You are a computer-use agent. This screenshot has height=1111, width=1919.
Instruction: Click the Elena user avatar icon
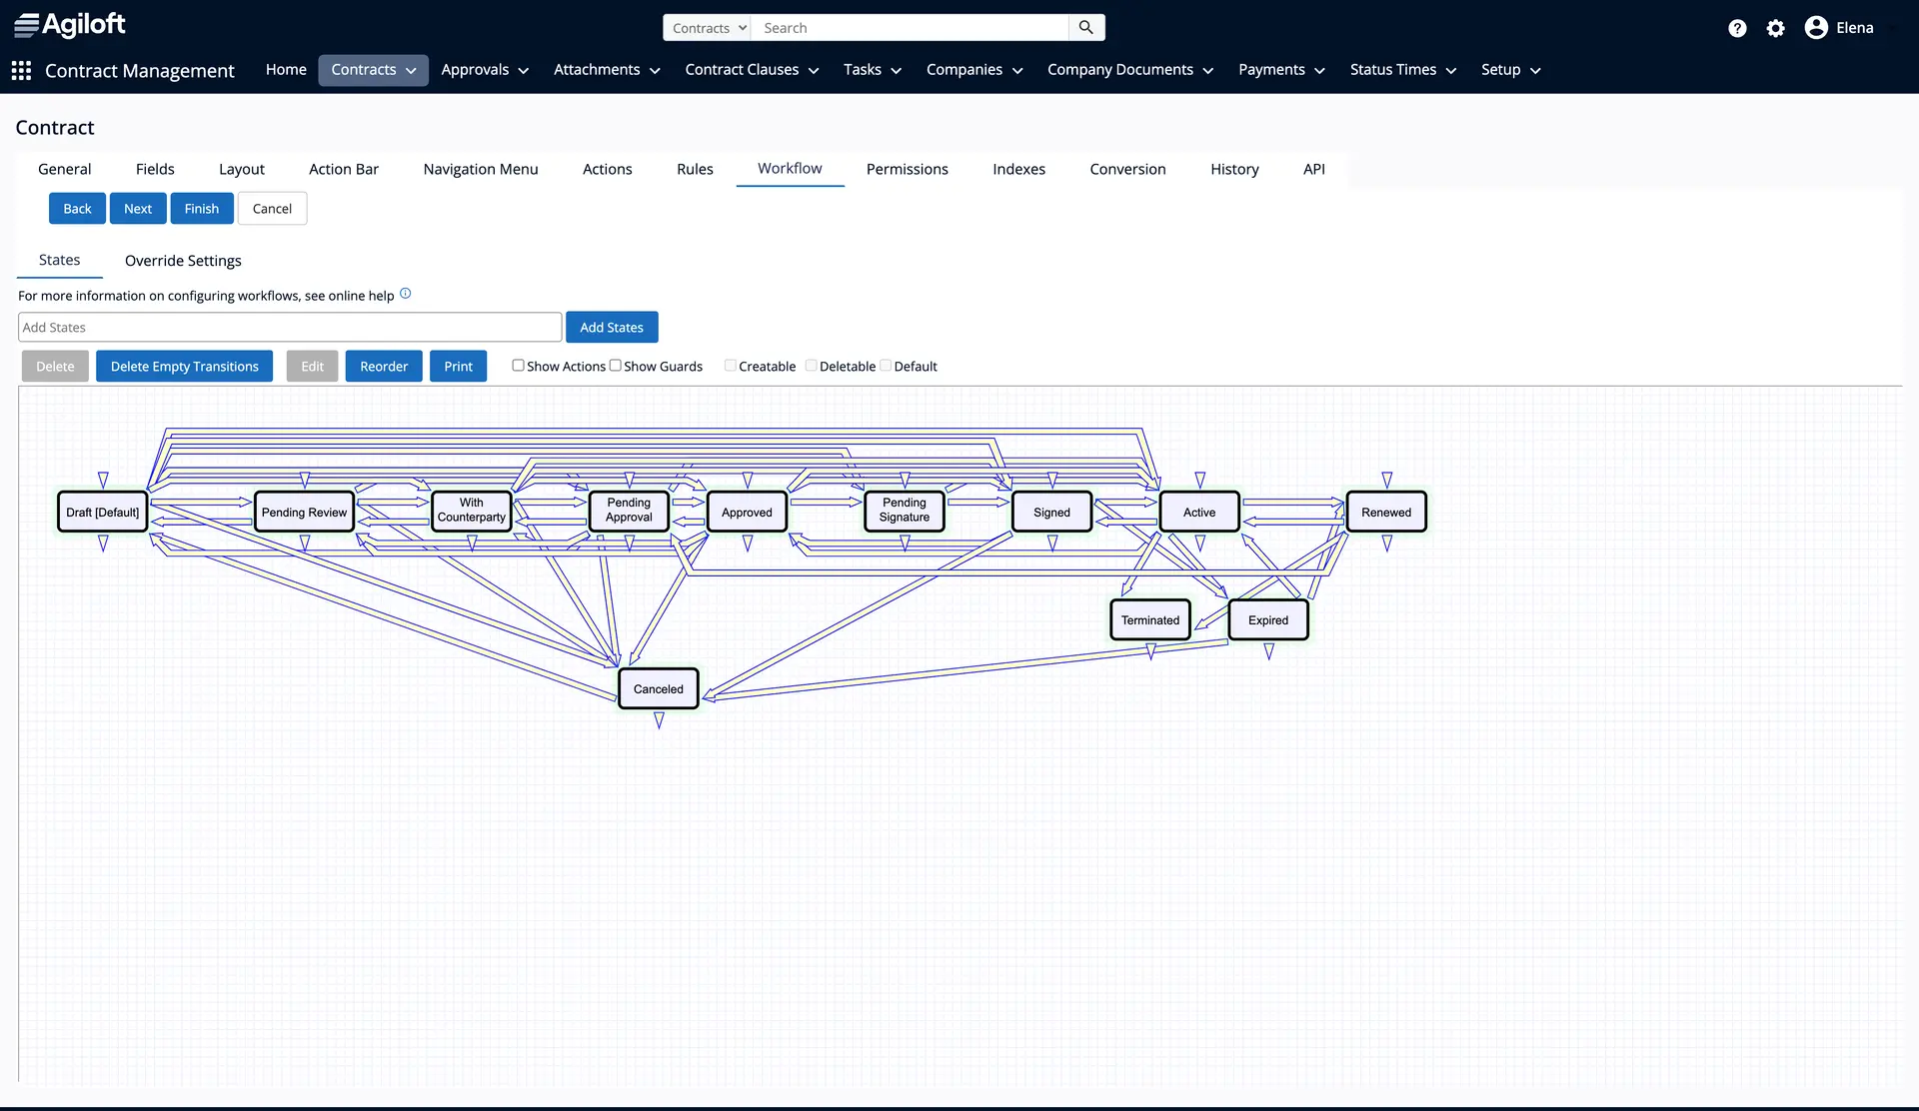[x=1816, y=28]
